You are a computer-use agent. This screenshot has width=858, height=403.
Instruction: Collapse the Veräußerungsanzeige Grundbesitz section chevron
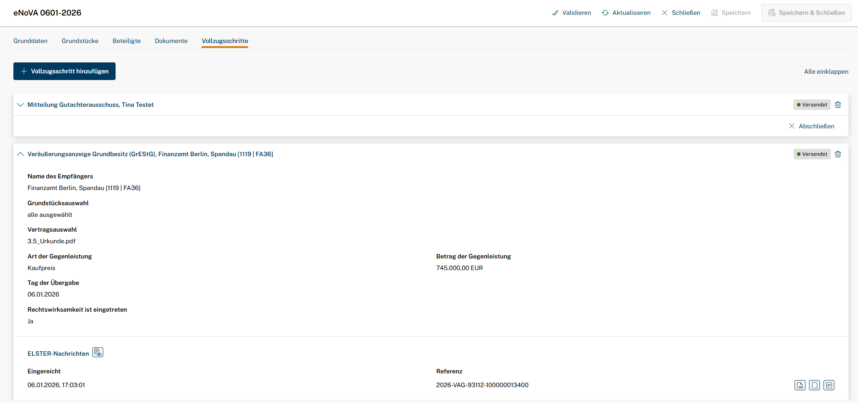pos(20,154)
